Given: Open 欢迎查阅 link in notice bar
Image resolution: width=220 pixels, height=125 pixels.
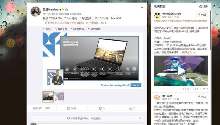Looking at the screenshot, I should tap(96, 118).
